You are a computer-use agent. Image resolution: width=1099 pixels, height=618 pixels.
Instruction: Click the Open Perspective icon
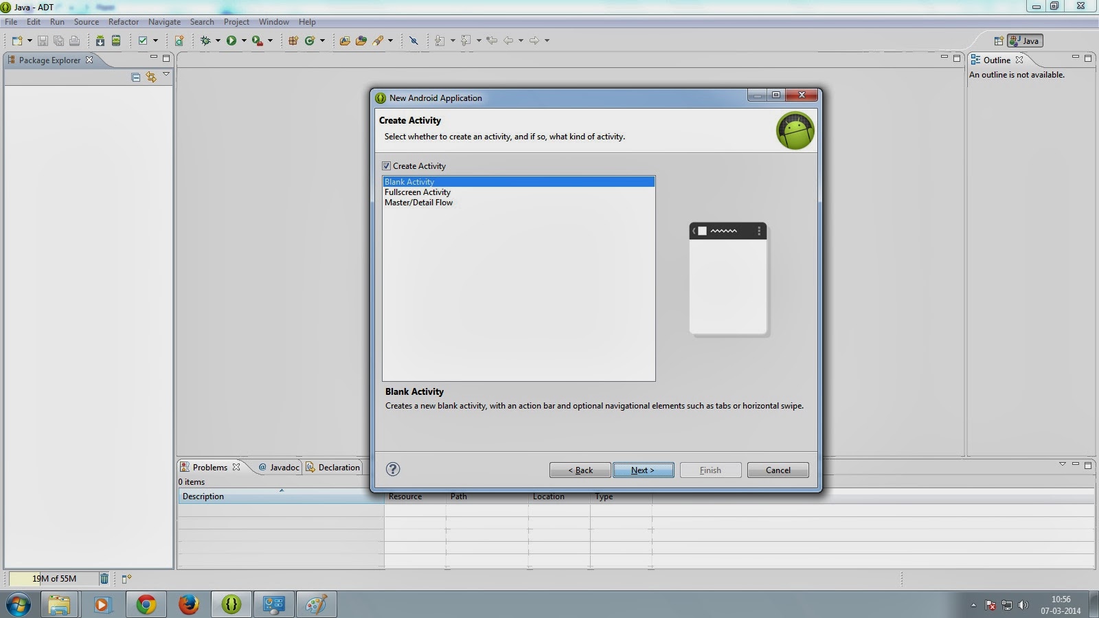[999, 41]
